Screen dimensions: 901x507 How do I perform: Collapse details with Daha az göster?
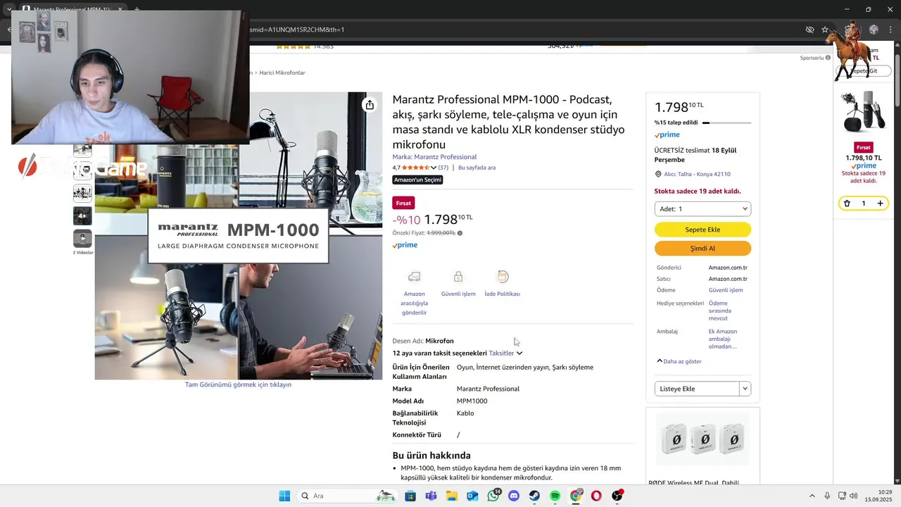click(679, 361)
